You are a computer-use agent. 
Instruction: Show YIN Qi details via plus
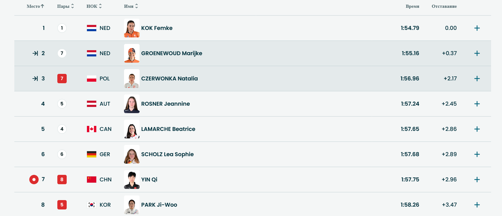pyautogui.click(x=477, y=180)
